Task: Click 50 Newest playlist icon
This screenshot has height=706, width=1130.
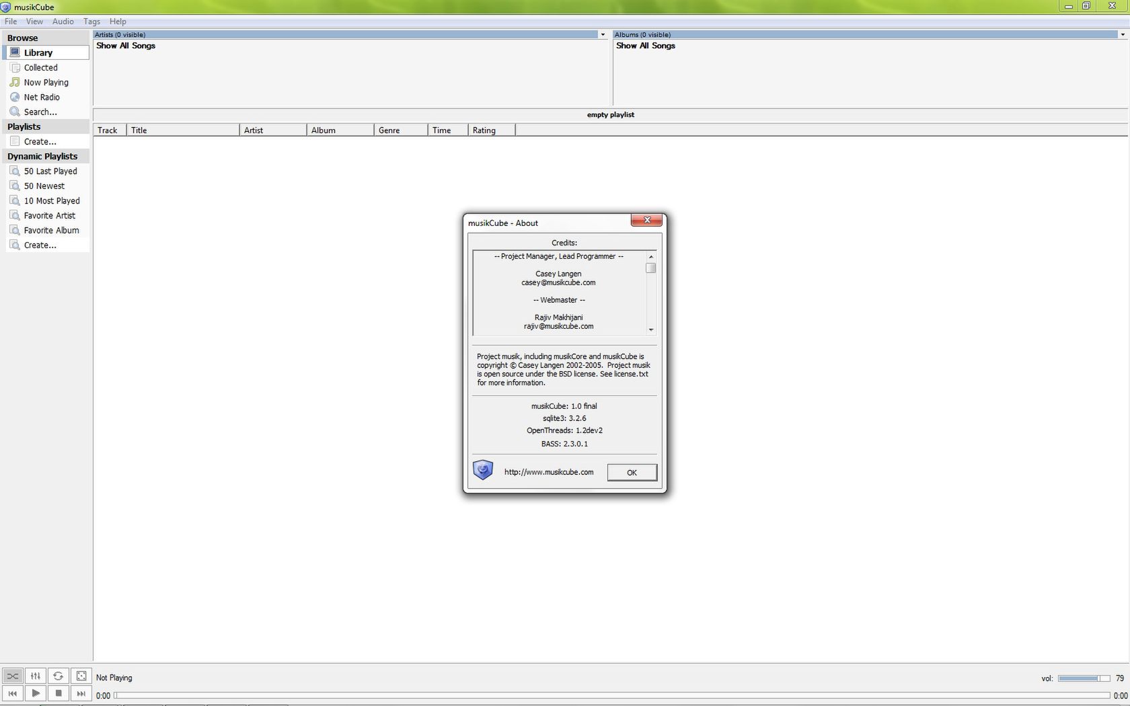Action: (15, 186)
